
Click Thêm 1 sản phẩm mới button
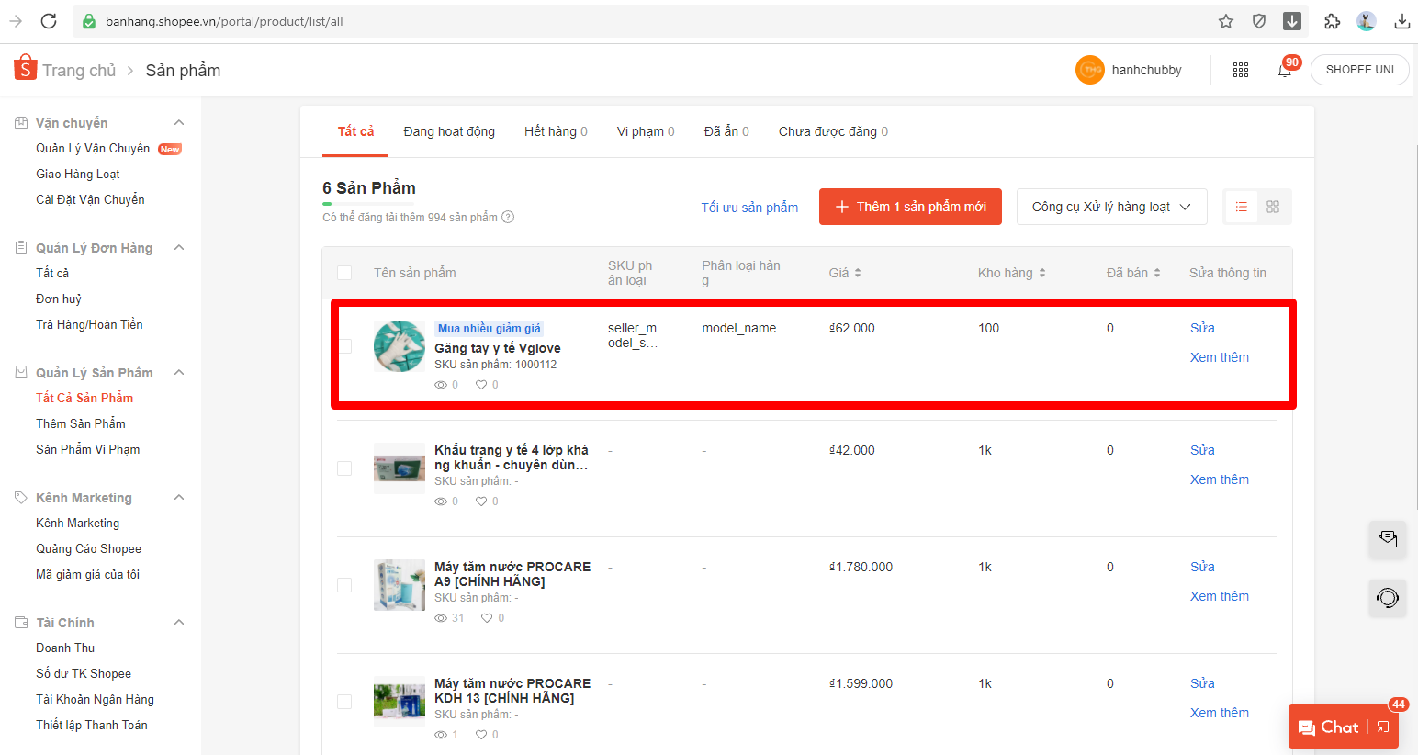(910, 207)
